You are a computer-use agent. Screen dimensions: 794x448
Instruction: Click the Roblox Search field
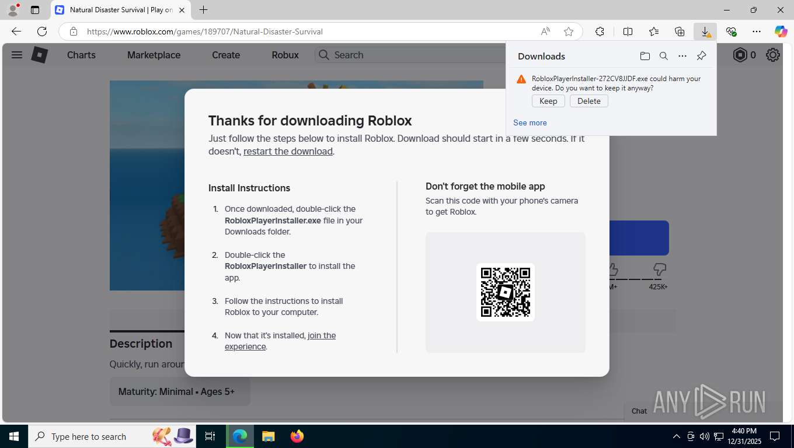(410, 55)
